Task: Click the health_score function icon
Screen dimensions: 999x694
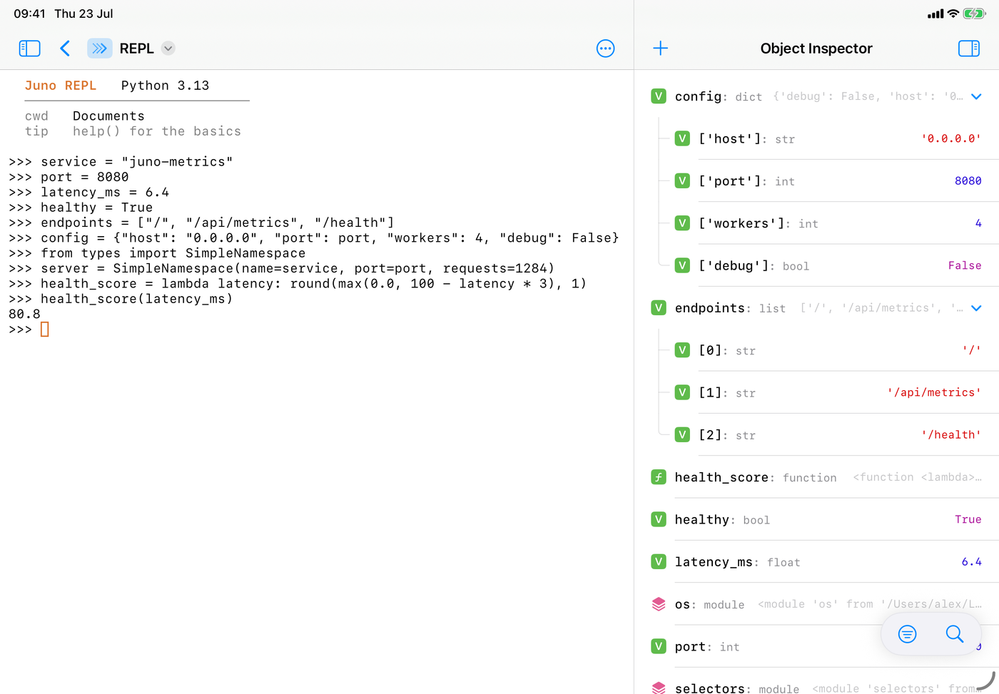Action: click(x=659, y=477)
